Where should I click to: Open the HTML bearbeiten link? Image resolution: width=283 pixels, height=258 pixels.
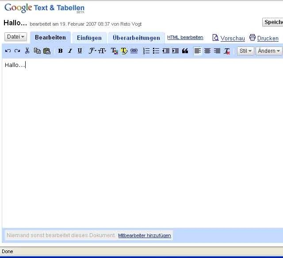pos(185,37)
